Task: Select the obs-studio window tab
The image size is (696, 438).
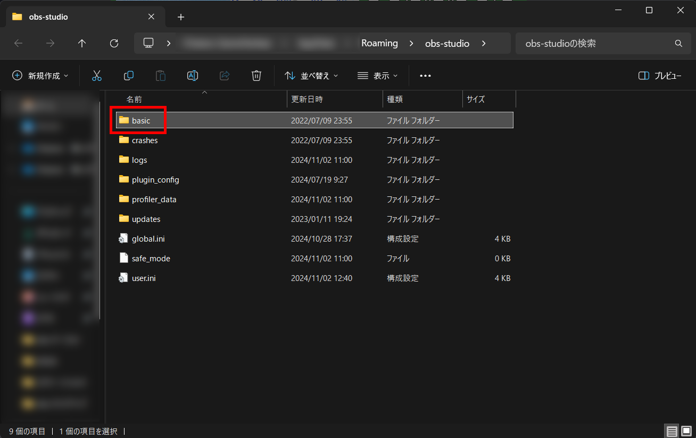Action: point(84,16)
